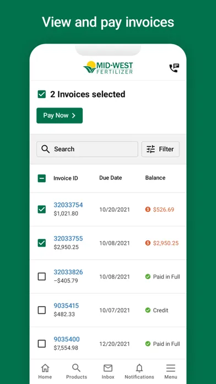Screen dimensions: 216x384
Task: Click the $7,554.98 invoice total
Action: pos(66,348)
